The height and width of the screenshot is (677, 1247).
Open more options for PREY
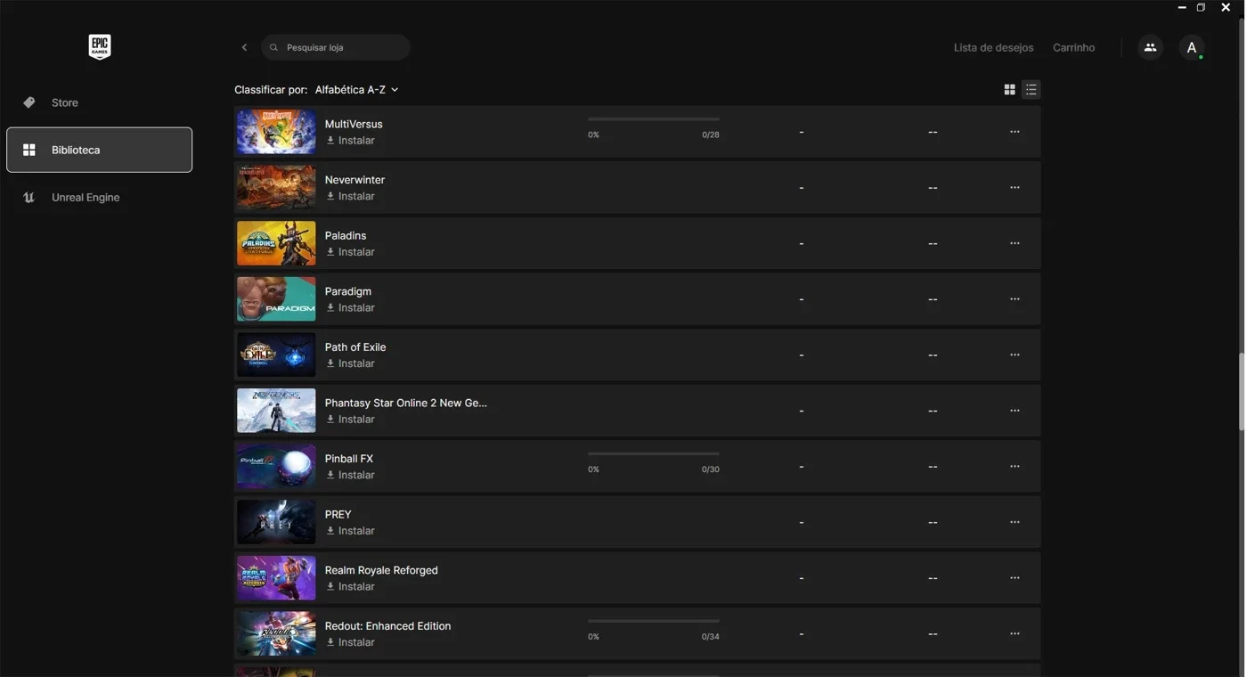tap(1015, 522)
